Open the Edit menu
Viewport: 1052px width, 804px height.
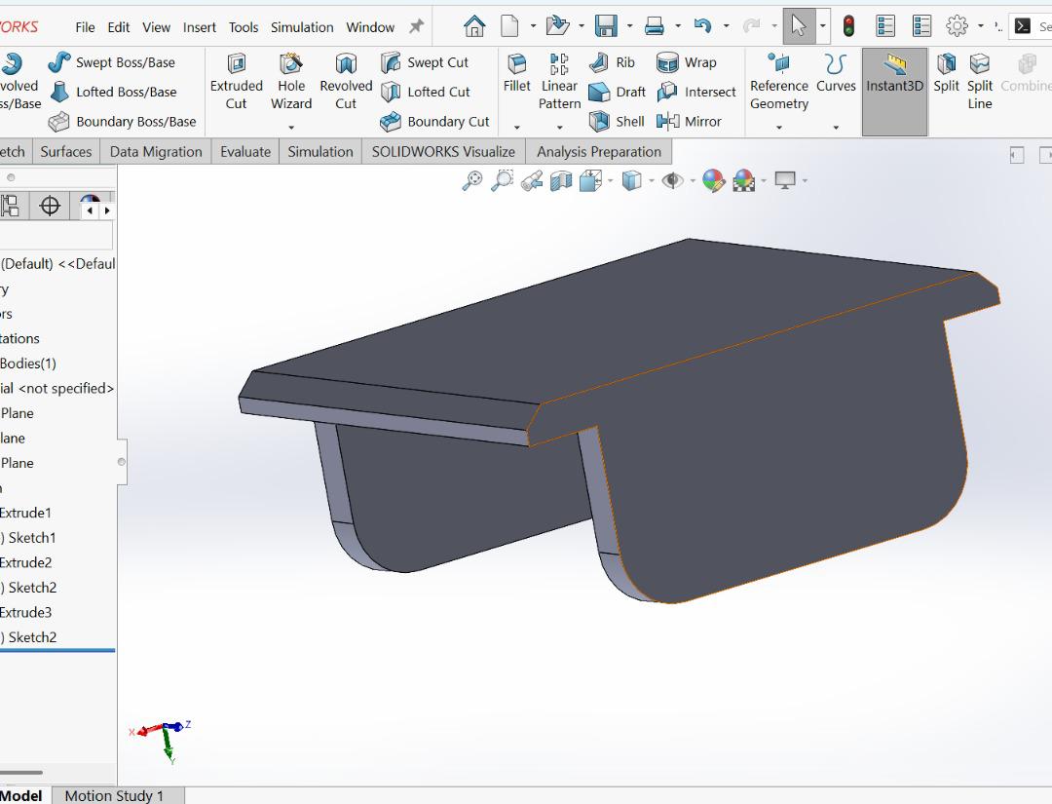pos(119,27)
